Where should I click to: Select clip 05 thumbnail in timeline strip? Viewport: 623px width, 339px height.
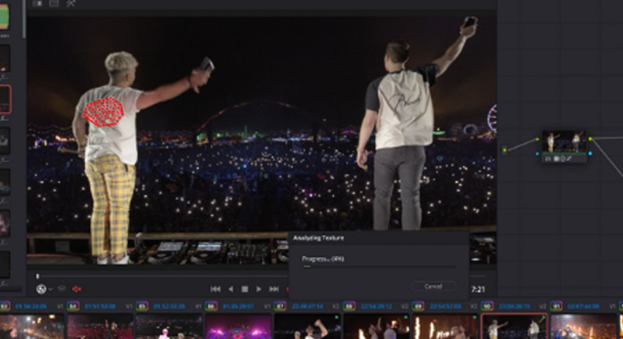168,327
